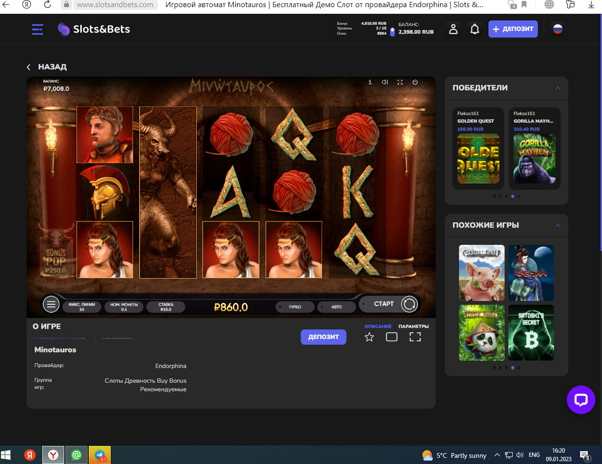Screen dimensions: 602x464
Task: Open the Satoshi's Secret game thumbnail
Action: 531,333
